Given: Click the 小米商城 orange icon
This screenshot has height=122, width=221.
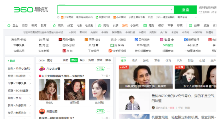Looking at the screenshot, I should (x=62, y=17).
